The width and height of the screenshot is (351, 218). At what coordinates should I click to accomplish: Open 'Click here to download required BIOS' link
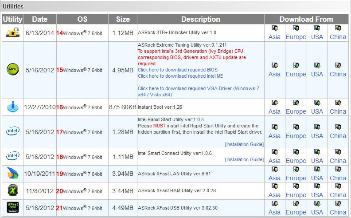(x=178, y=70)
